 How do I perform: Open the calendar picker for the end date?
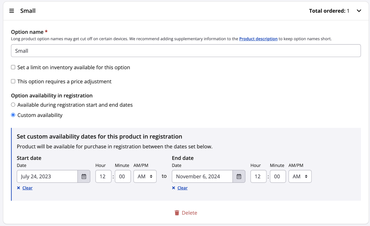coord(239,176)
